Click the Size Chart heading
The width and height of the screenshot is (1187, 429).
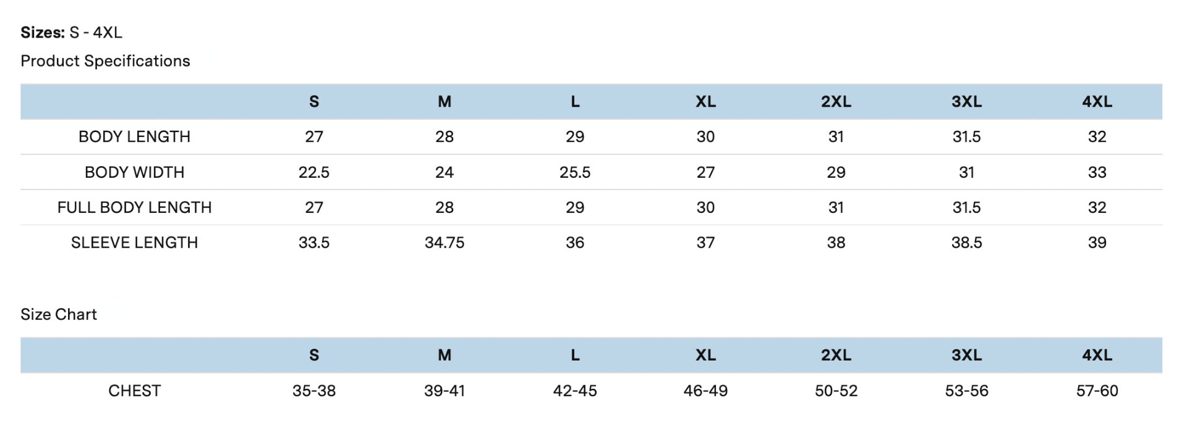59,314
